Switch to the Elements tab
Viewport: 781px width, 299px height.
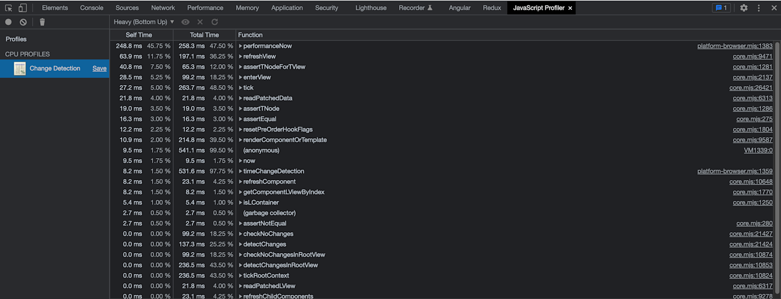[x=55, y=8]
